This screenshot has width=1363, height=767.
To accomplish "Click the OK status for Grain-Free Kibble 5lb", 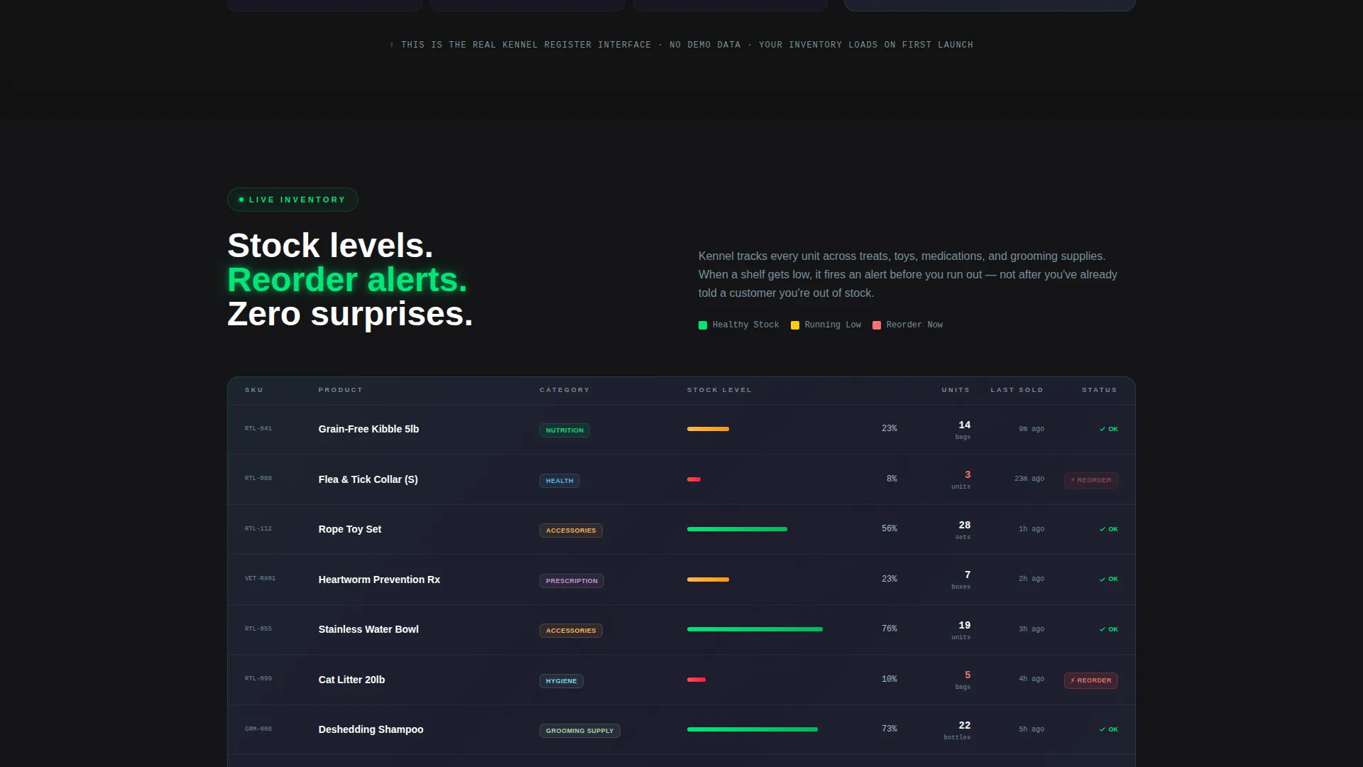I will point(1109,429).
